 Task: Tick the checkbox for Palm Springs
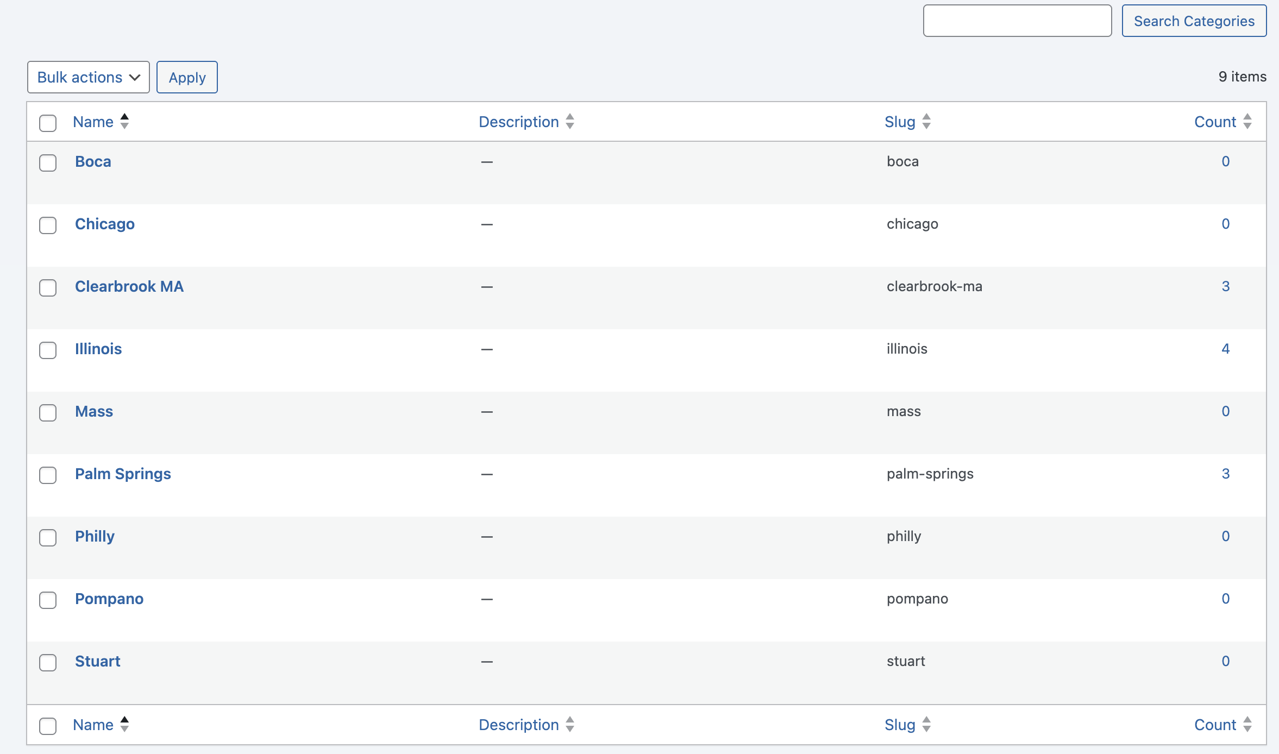(x=48, y=475)
